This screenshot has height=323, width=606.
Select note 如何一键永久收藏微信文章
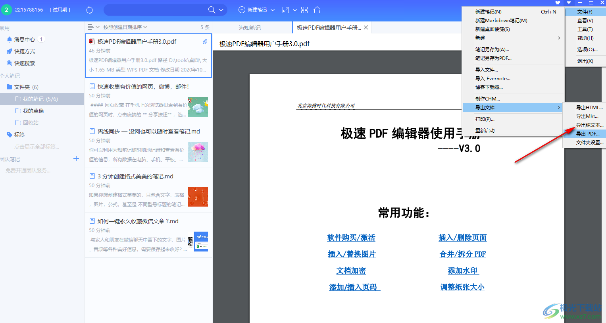coord(148,236)
